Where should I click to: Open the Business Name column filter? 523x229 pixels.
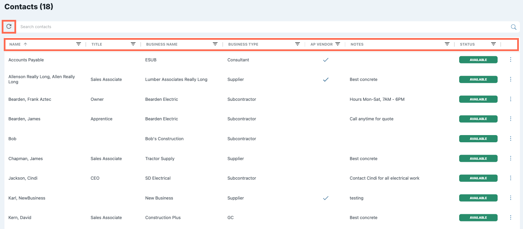215,44
